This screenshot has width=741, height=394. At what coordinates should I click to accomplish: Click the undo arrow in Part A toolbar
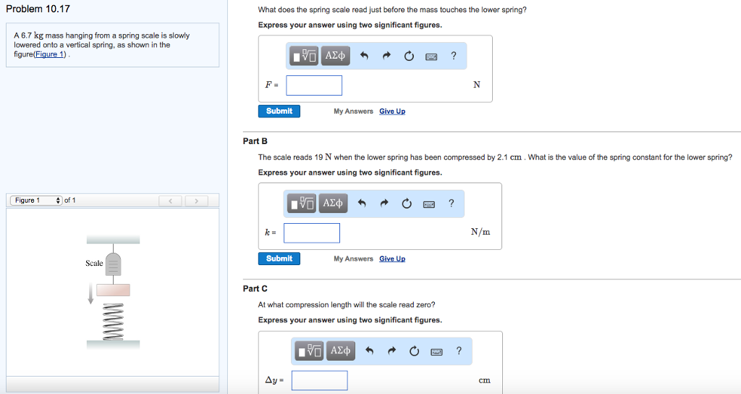(365, 56)
